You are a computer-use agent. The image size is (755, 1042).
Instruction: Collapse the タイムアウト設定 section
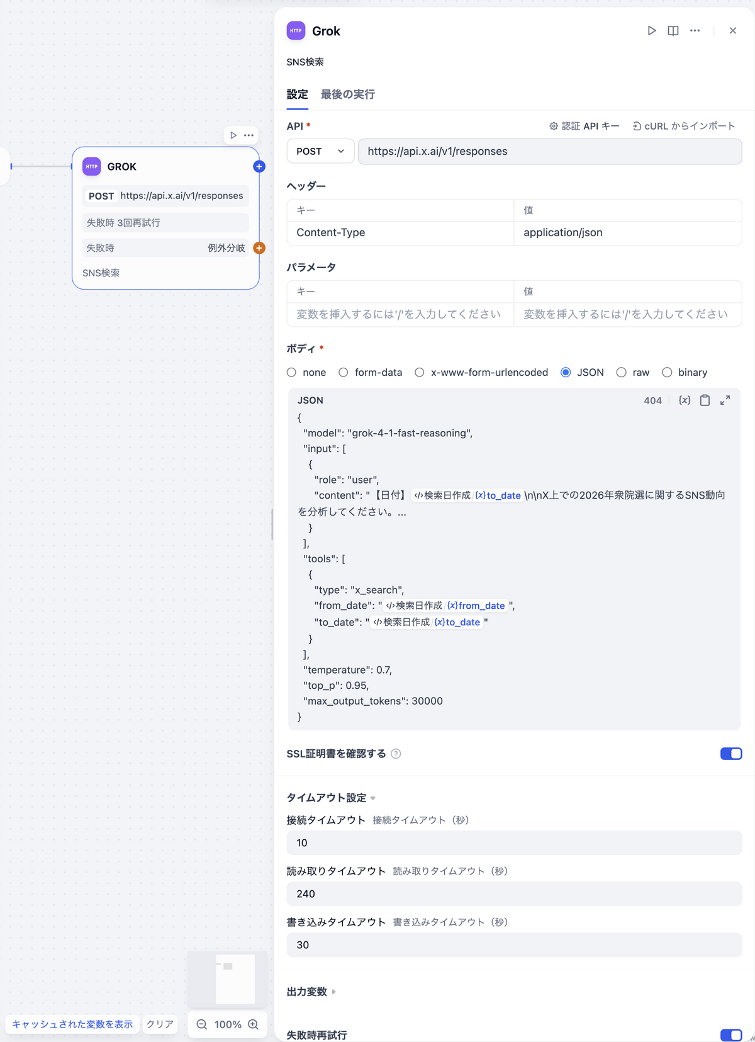pyautogui.click(x=372, y=797)
